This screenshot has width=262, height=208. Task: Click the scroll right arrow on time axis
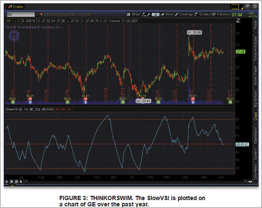(246, 182)
